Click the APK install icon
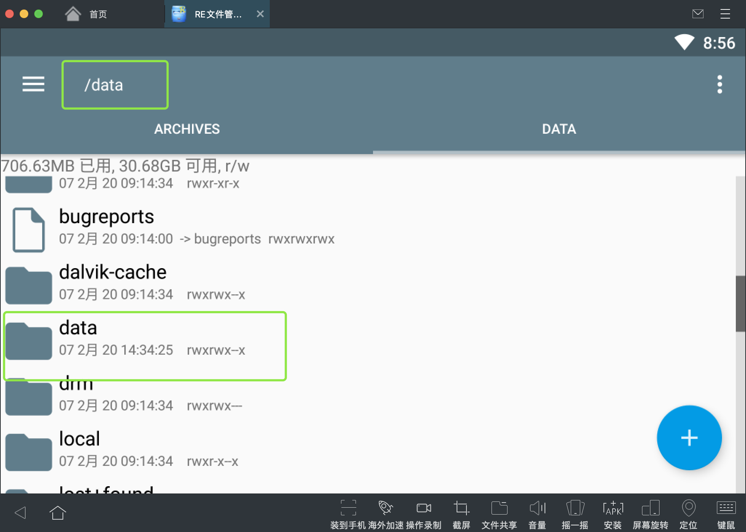The width and height of the screenshot is (746, 532). click(613, 508)
